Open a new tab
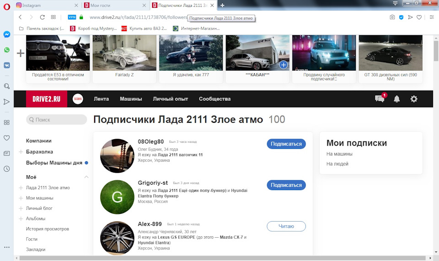 tap(222, 5)
